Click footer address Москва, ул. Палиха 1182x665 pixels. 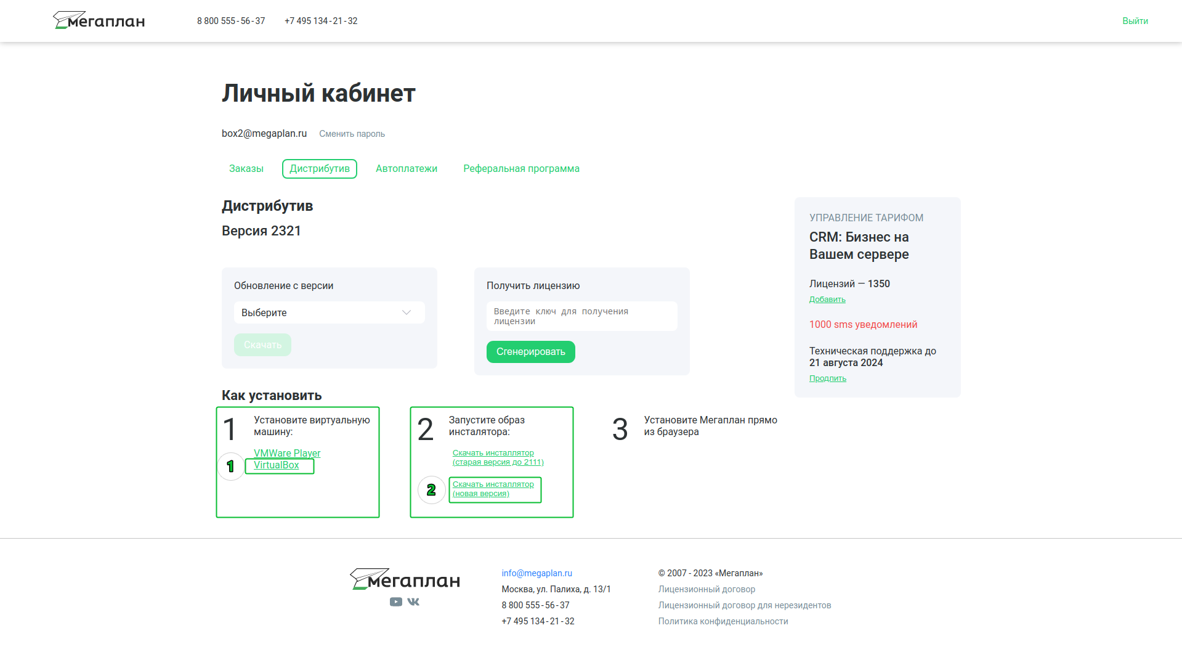(556, 589)
